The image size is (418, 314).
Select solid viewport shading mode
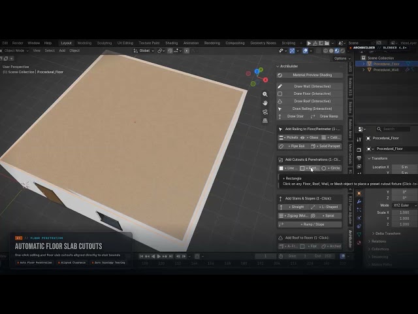[x=331, y=51]
